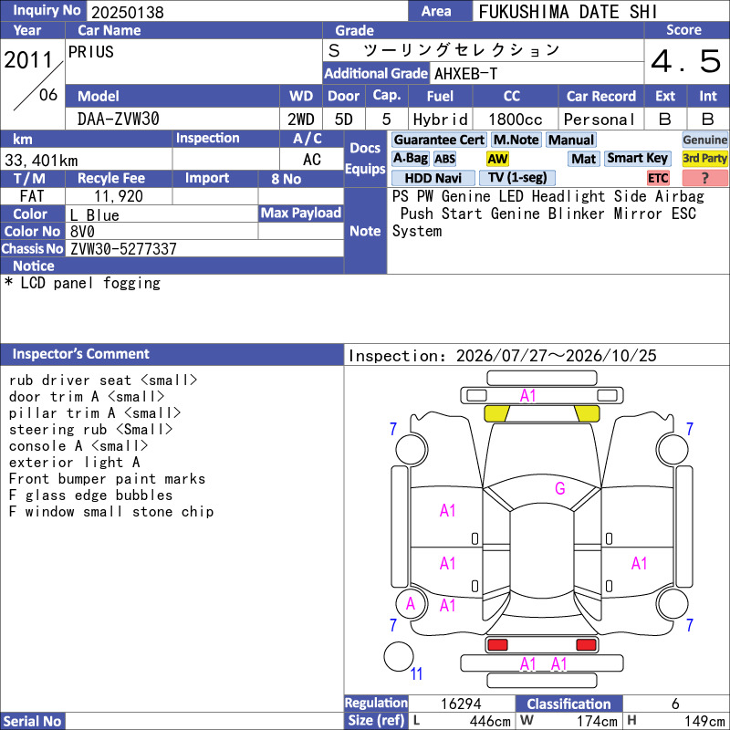Click the Smart Key badge

point(637,159)
